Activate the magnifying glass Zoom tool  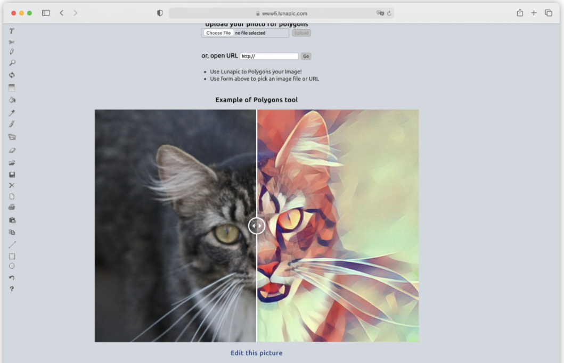click(x=12, y=63)
